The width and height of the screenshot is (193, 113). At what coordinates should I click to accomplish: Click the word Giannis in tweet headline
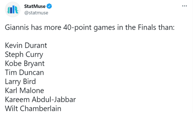17,27
